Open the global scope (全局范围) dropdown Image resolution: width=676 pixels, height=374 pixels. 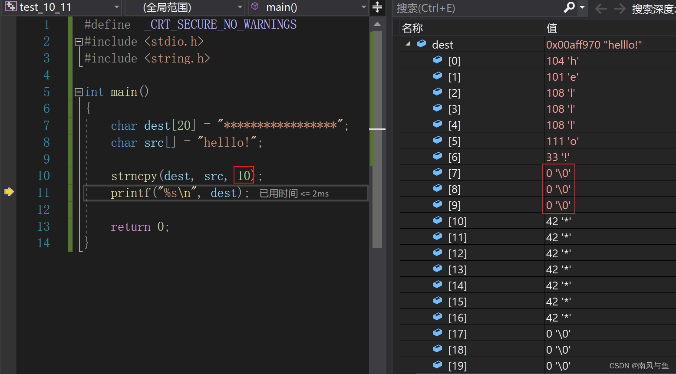tap(186, 7)
